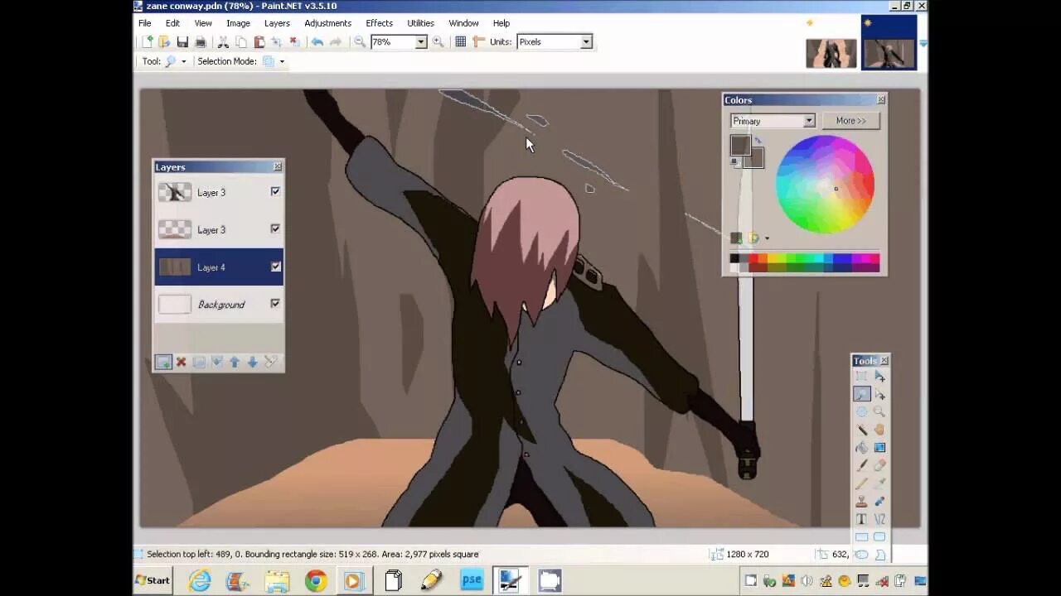Viewport: 1061px width, 596px height.
Task: Open the Effects menu
Action: [379, 23]
